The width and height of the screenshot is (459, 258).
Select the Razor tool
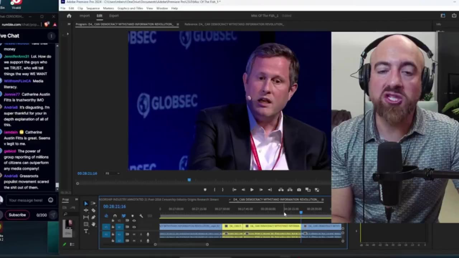coord(93,210)
